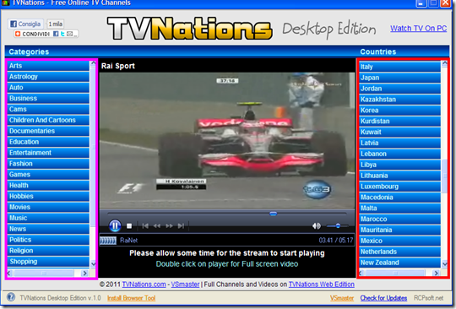Fast forward the video stream
Screen dimensions: 456x309
(x=169, y=226)
